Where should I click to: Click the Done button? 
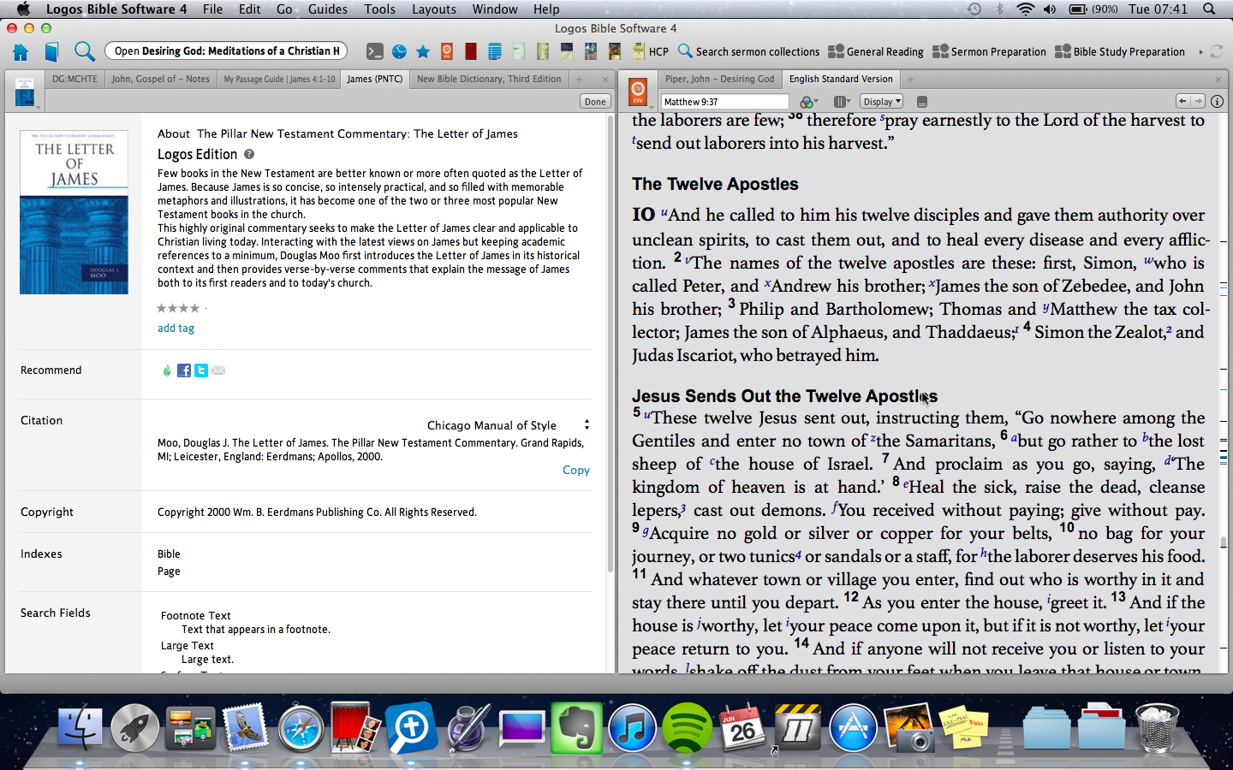pyautogui.click(x=595, y=101)
